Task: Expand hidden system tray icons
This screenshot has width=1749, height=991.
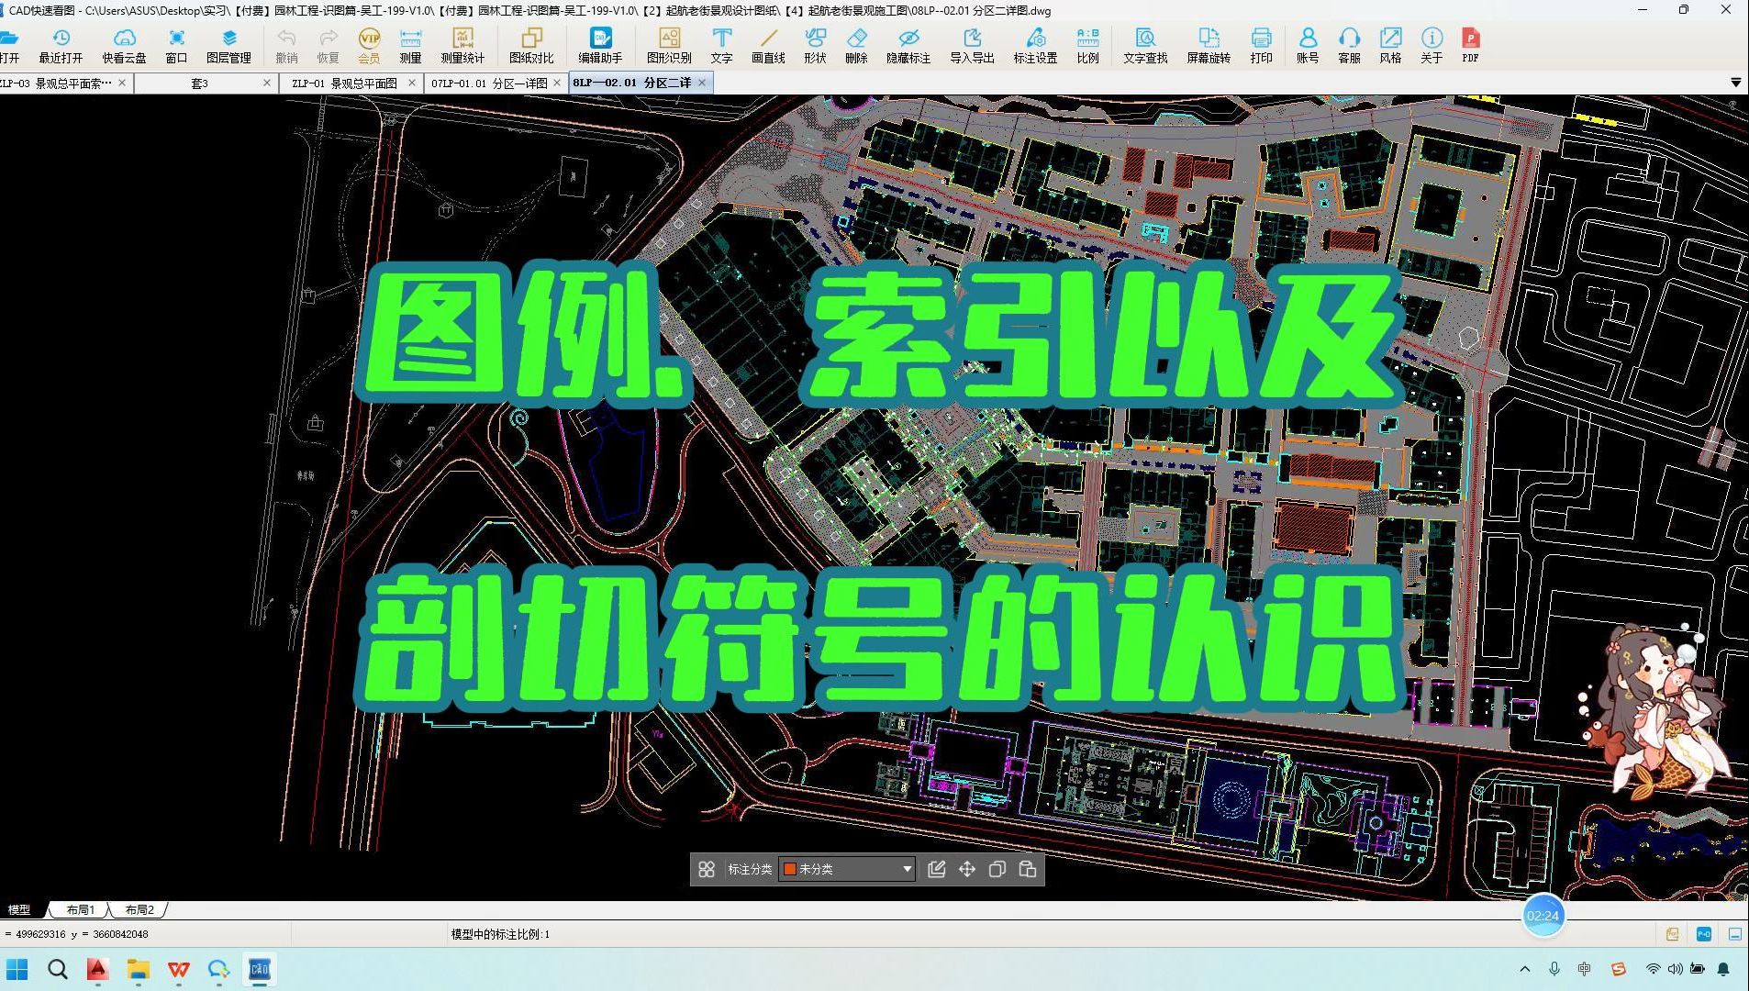Action: (1525, 969)
